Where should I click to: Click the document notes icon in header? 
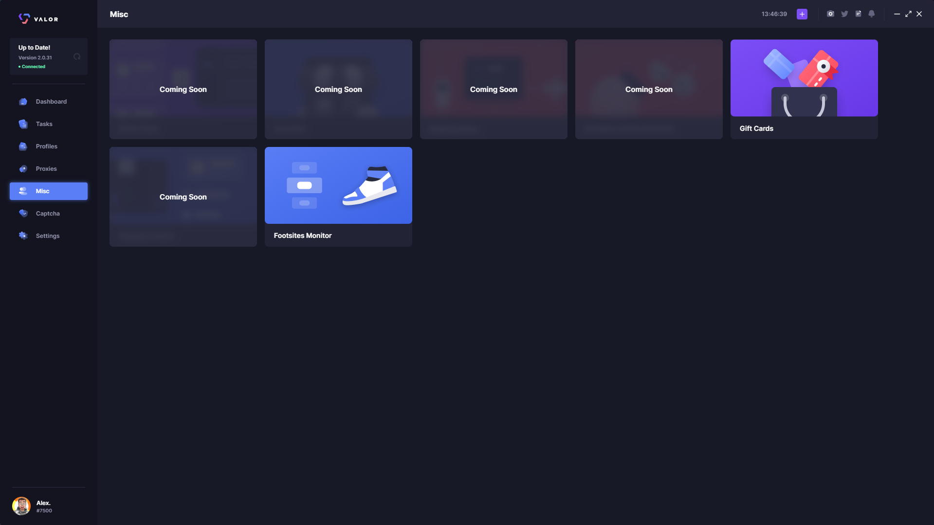[x=858, y=14]
